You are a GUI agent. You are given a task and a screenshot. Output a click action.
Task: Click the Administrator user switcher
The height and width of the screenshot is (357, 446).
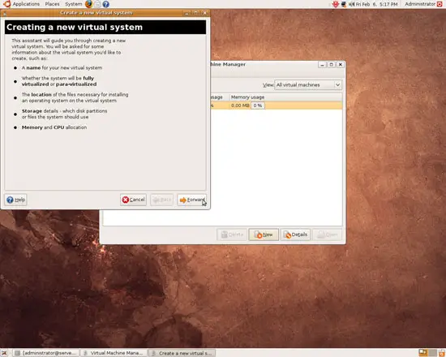(420, 4)
